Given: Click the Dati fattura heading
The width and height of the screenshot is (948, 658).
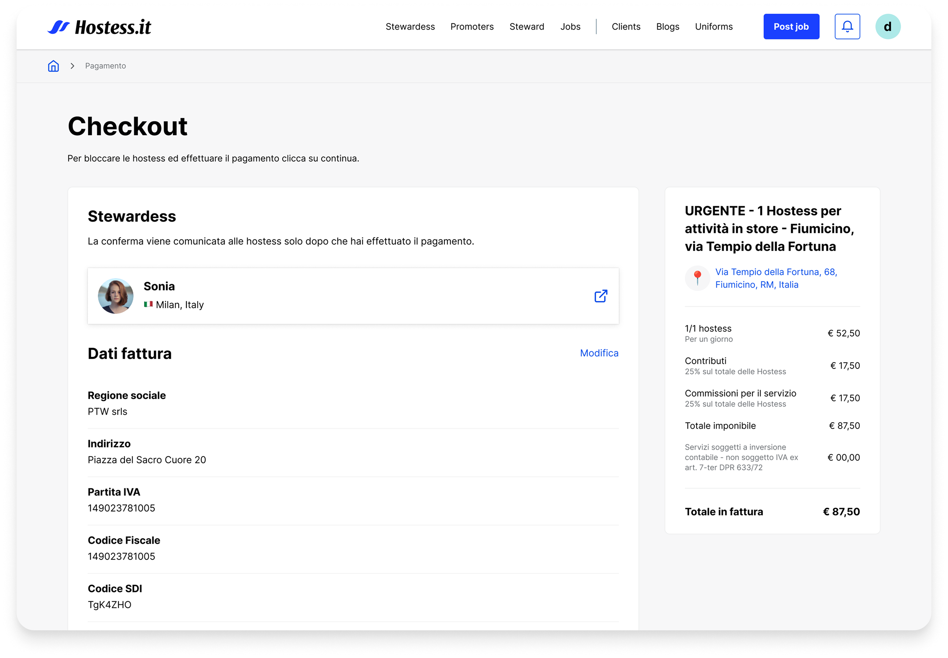Looking at the screenshot, I should point(130,353).
